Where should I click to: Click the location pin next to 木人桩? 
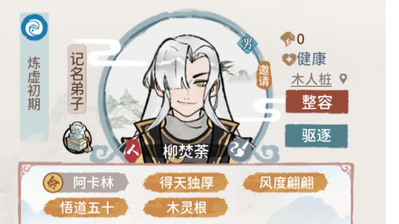343,79
